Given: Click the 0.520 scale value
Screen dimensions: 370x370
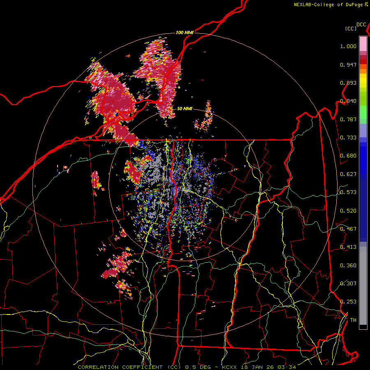Looking at the screenshot, I should point(348,211).
